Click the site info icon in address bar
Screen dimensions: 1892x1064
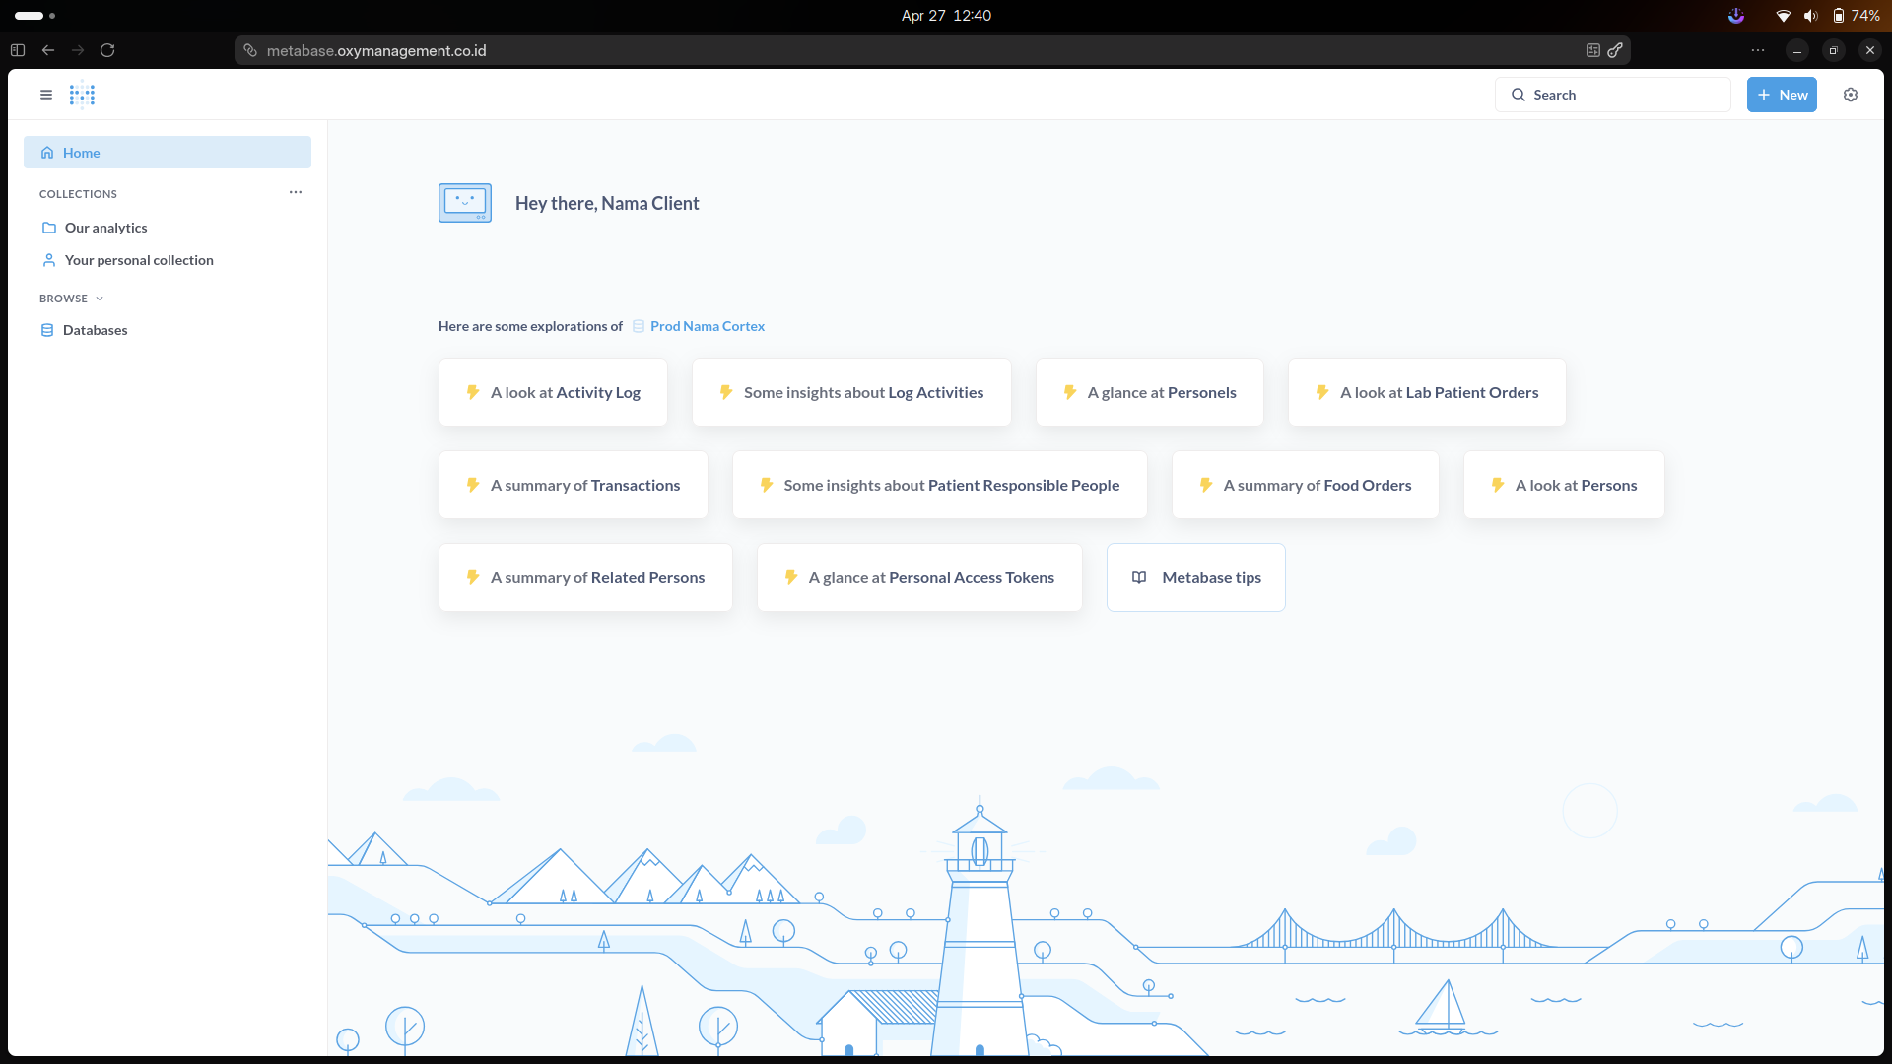[250, 50]
